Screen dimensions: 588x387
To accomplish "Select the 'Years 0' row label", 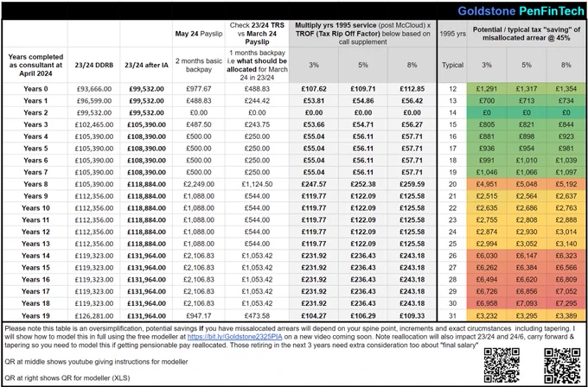I will coord(35,89).
